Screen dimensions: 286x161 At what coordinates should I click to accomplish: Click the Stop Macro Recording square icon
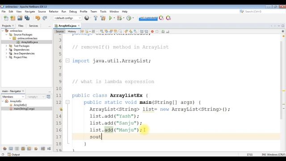157,31
